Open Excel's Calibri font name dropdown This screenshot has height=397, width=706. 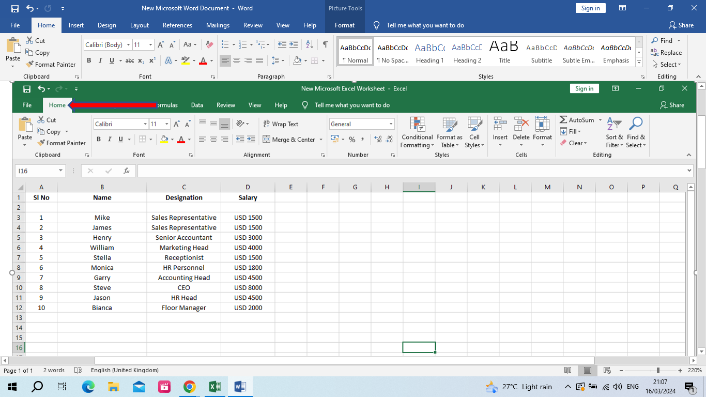[145, 124]
